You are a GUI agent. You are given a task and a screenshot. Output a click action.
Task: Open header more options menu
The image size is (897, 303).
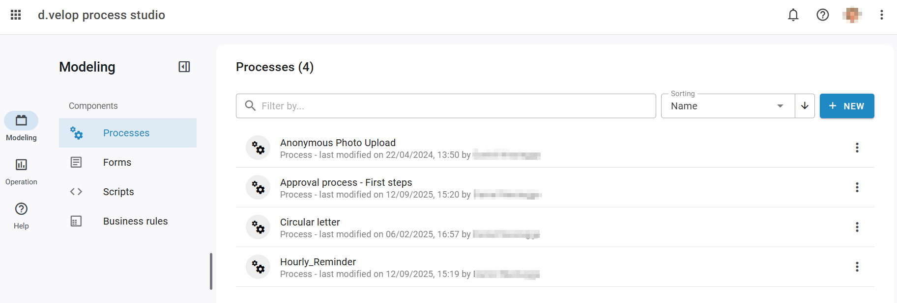coord(881,15)
